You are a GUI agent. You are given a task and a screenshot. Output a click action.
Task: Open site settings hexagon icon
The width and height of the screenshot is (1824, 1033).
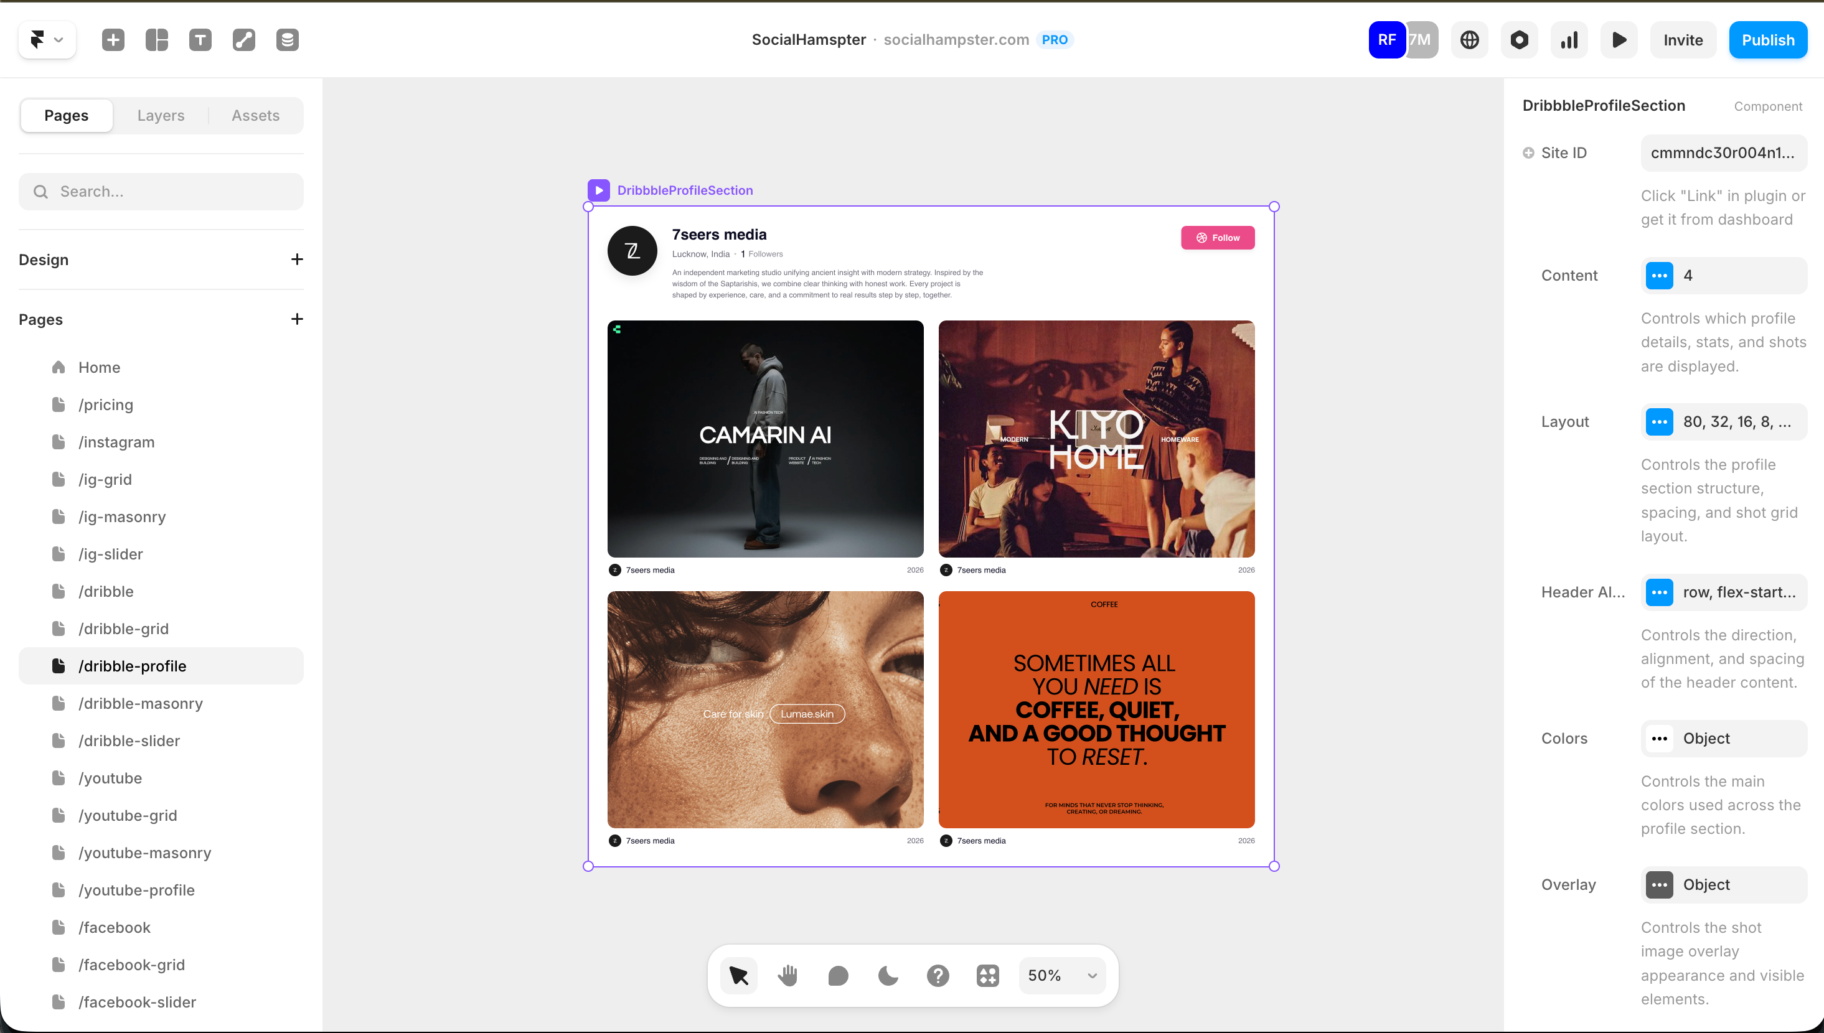(x=1519, y=40)
